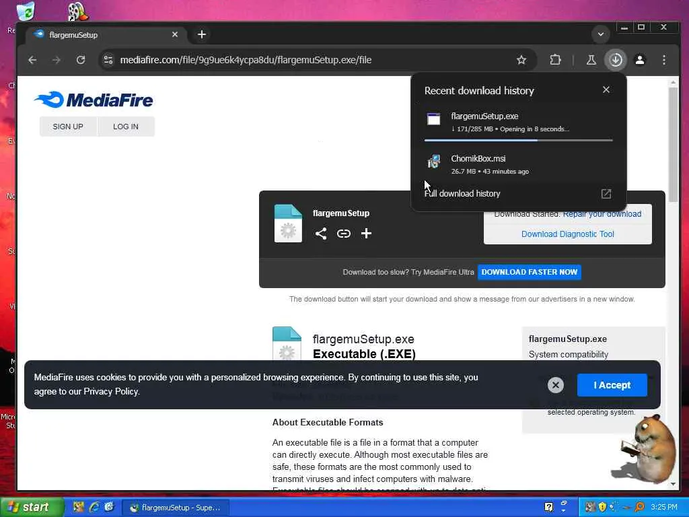Click the flargemuSetup.exe download progress bar

pos(519,140)
